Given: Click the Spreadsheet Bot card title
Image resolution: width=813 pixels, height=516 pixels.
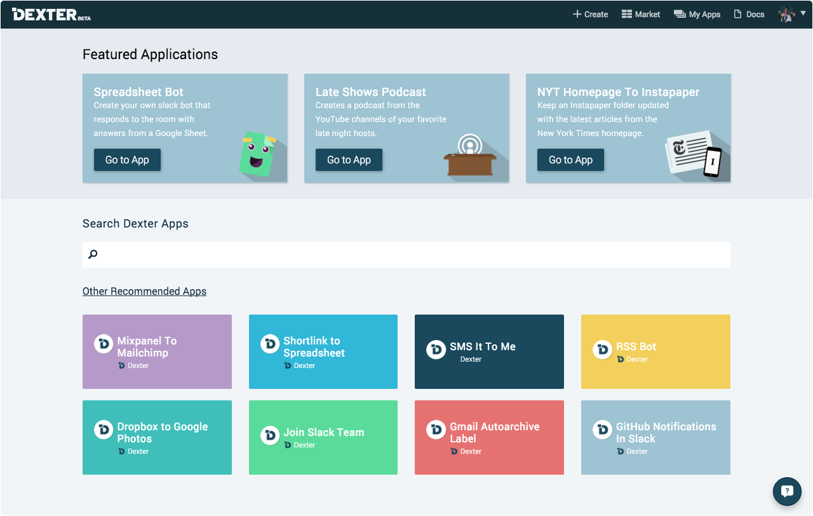Looking at the screenshot, I should point(138,92).
